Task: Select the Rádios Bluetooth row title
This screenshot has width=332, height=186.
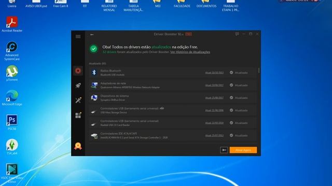Action: [x=110, y=71]
